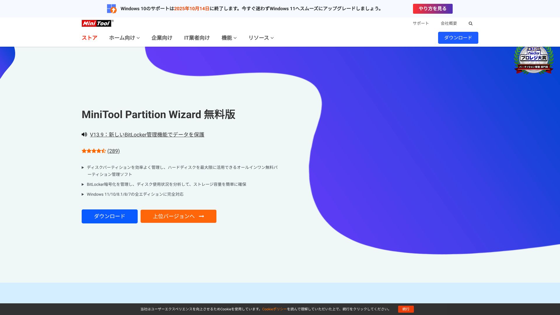Image resolution: width=560 pixels, height=315 pixels.
Task: Click the BitLocker暗号化を管理 bullet text
Action: coord(167,184)
